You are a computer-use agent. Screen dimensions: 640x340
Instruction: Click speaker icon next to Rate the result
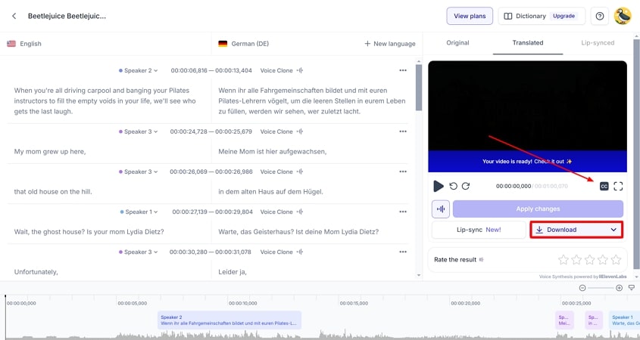click(481, 259)
